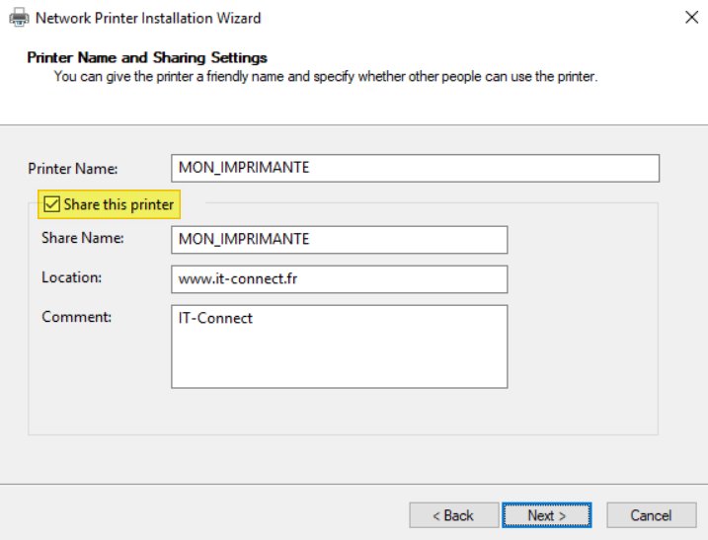
Task: Go back with the Back button
Action: point(453,515)
